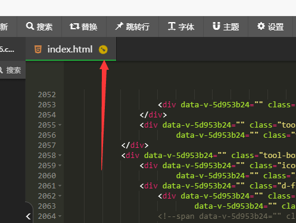
Task: Click the yellow unsaved indicator on index.html tab
Action: pos(103,49)
